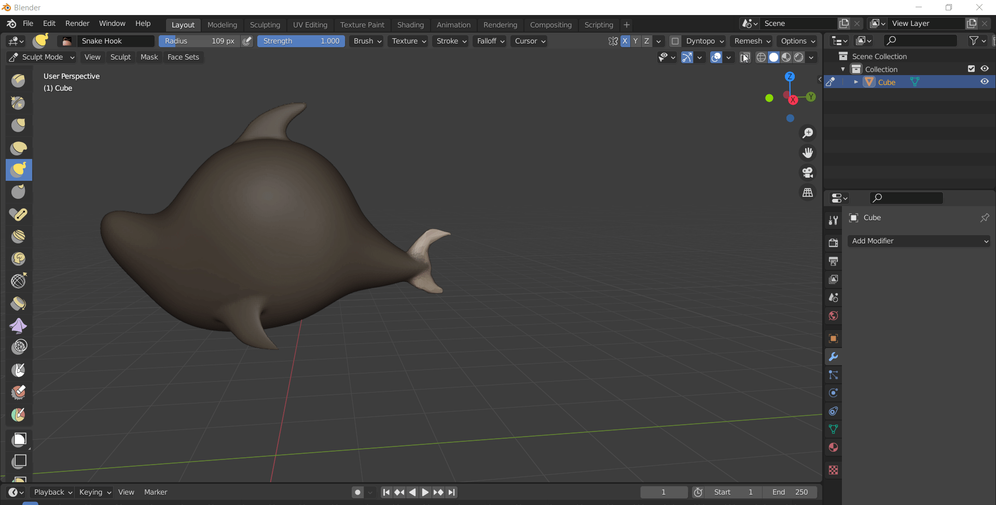Toggle the Dyntopo checkbox
Screen dimensions: 996x505
675,41
